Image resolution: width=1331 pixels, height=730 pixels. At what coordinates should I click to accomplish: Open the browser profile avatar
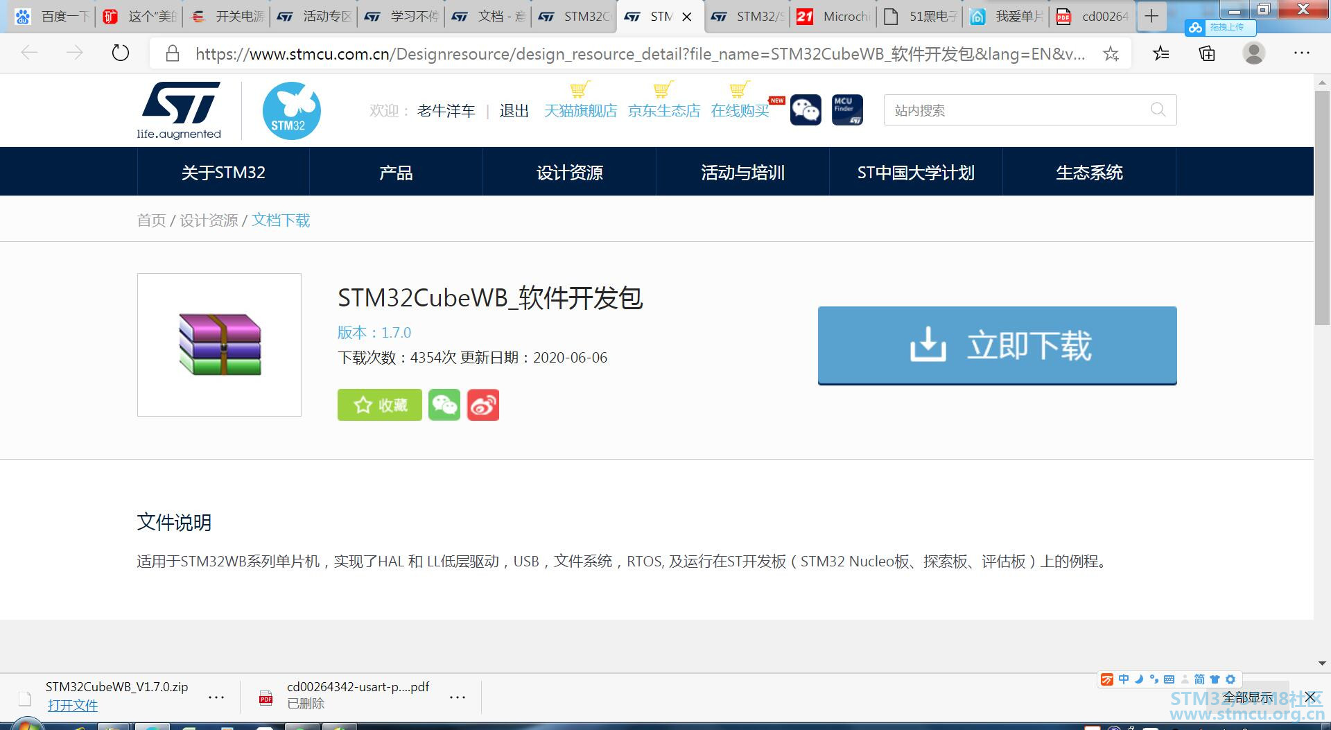point(1253,53)
